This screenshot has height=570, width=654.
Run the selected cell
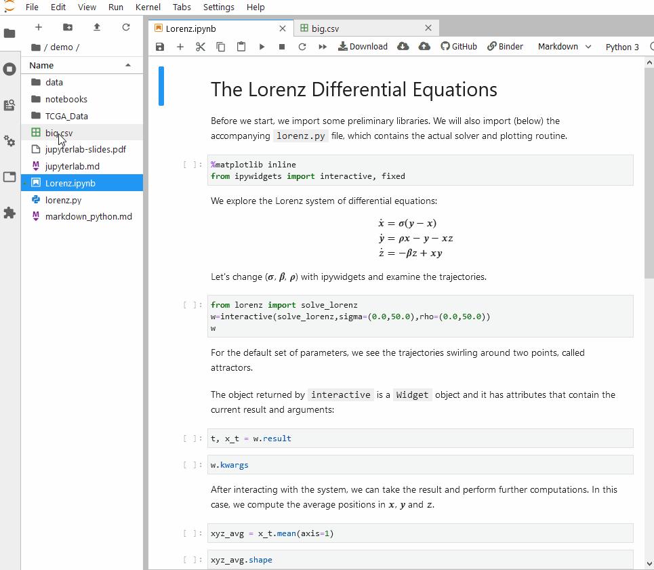(262, 47)
